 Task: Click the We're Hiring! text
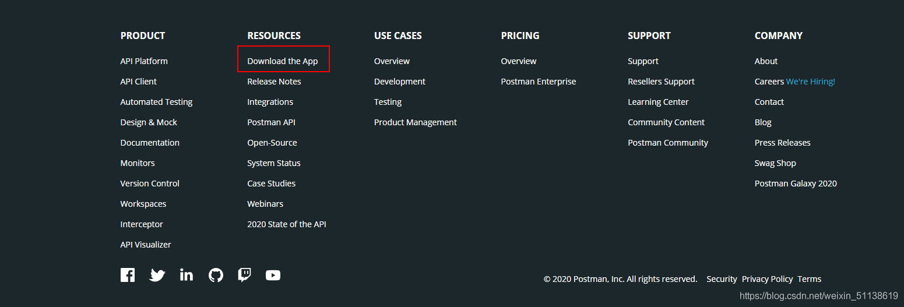pyautogui.click(x=811, y=82)
